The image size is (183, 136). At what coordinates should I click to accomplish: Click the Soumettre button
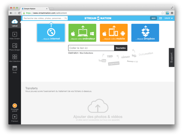(121, 48)
